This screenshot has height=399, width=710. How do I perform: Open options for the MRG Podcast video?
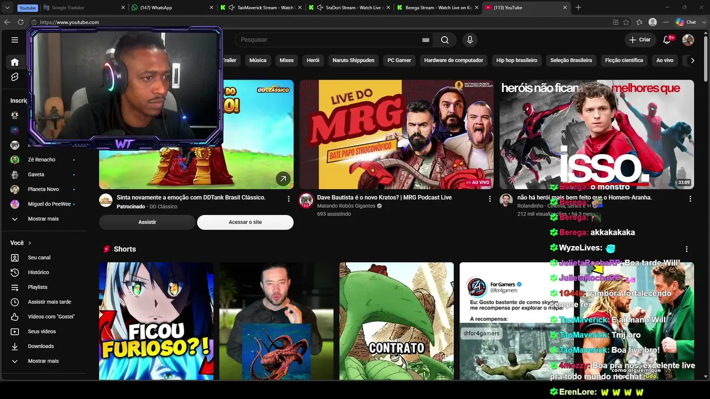(x=490, y=198)
